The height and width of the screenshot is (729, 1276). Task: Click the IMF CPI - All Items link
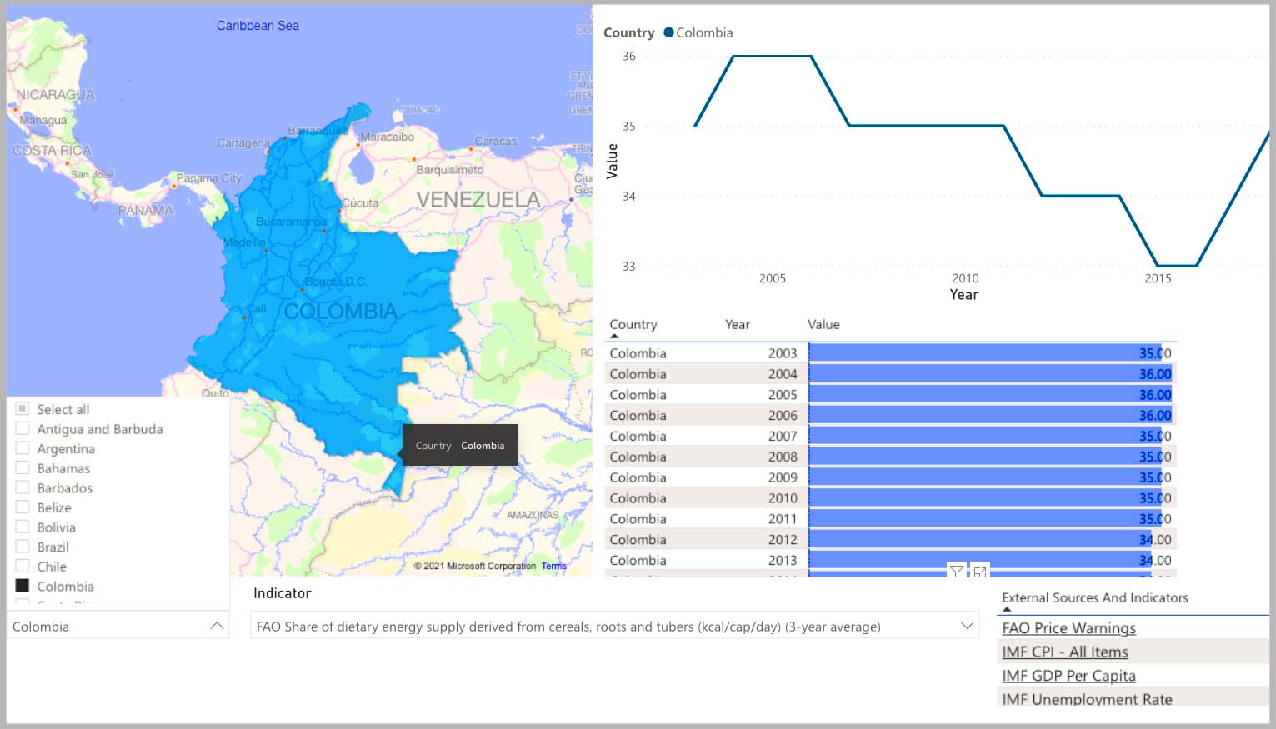tap(1064, 652)
